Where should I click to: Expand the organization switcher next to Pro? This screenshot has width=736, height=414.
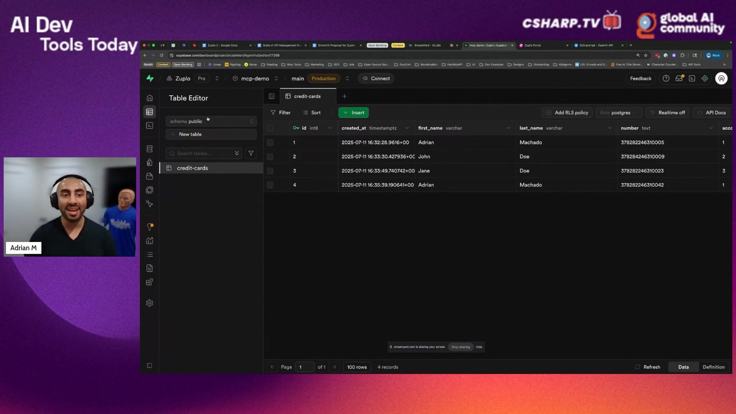[x=217, y=79]
